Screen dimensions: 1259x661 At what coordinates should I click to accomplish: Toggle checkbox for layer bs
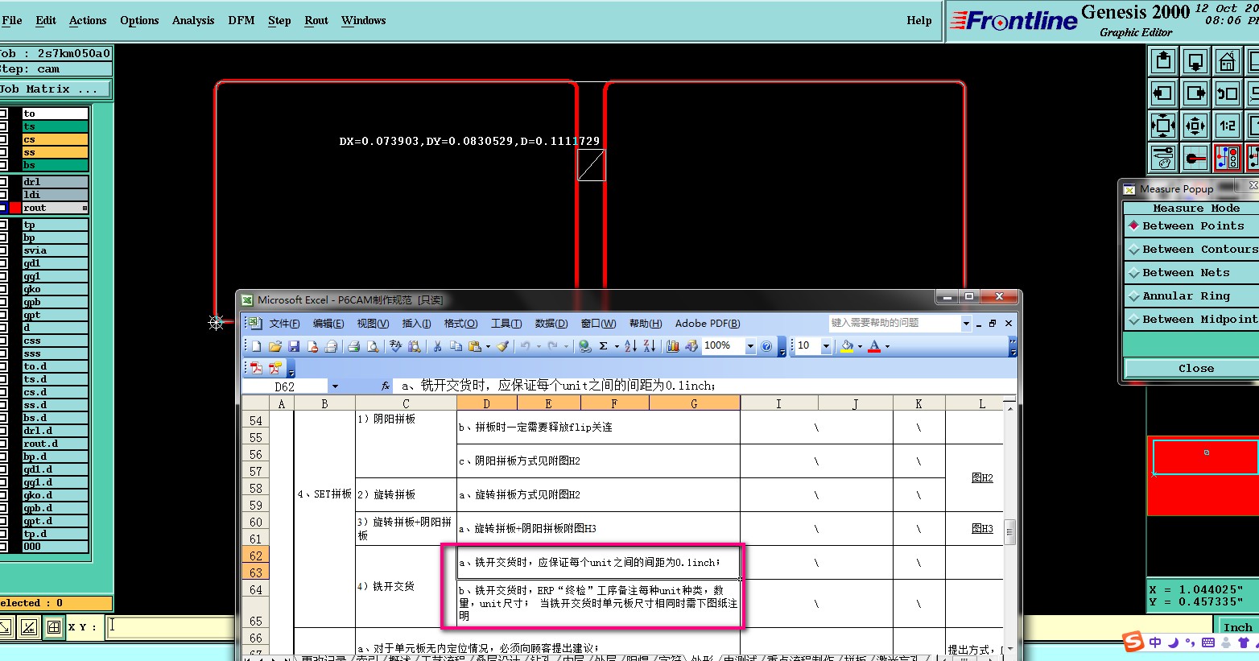(3, 165)
